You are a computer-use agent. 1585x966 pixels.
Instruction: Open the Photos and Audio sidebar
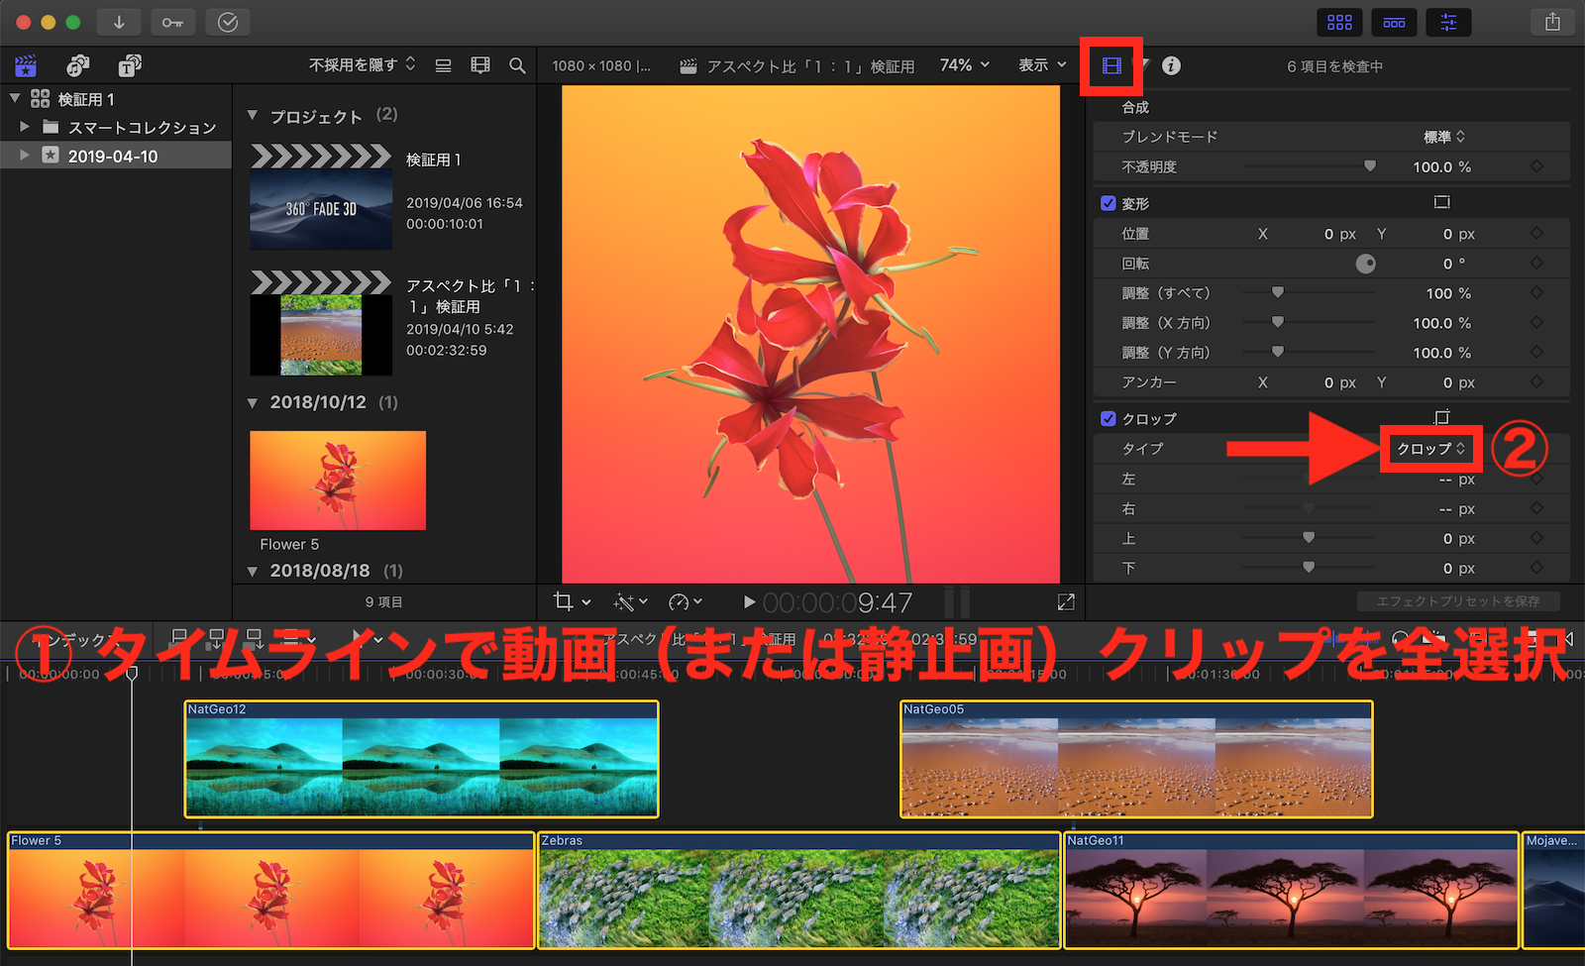point(77,66)
